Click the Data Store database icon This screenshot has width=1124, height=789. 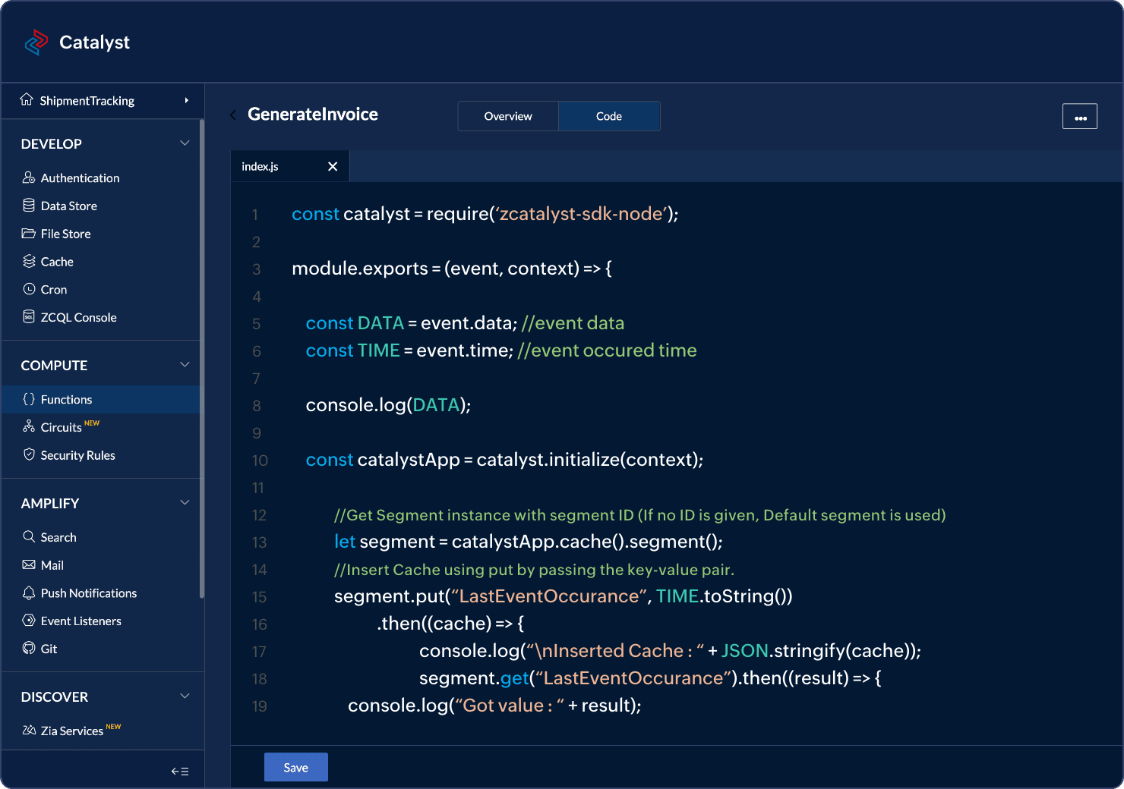coord(29,206)
